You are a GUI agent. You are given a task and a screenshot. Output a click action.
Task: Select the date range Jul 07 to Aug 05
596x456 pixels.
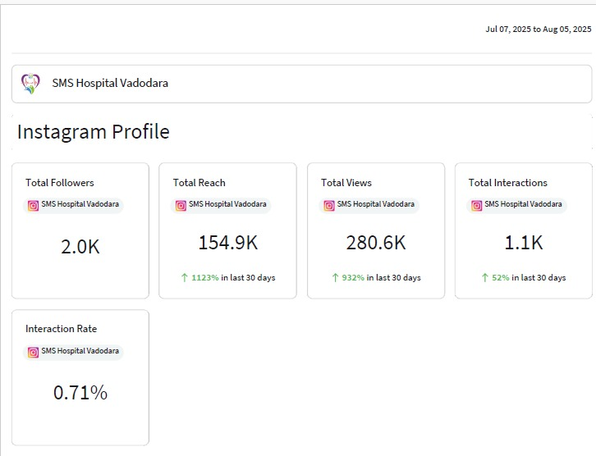(x=539, y=30)
